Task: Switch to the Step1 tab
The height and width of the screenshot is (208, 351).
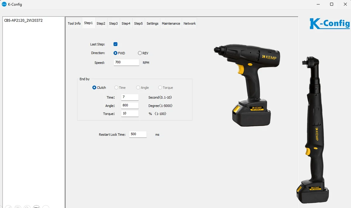Action: pos(88,23)
